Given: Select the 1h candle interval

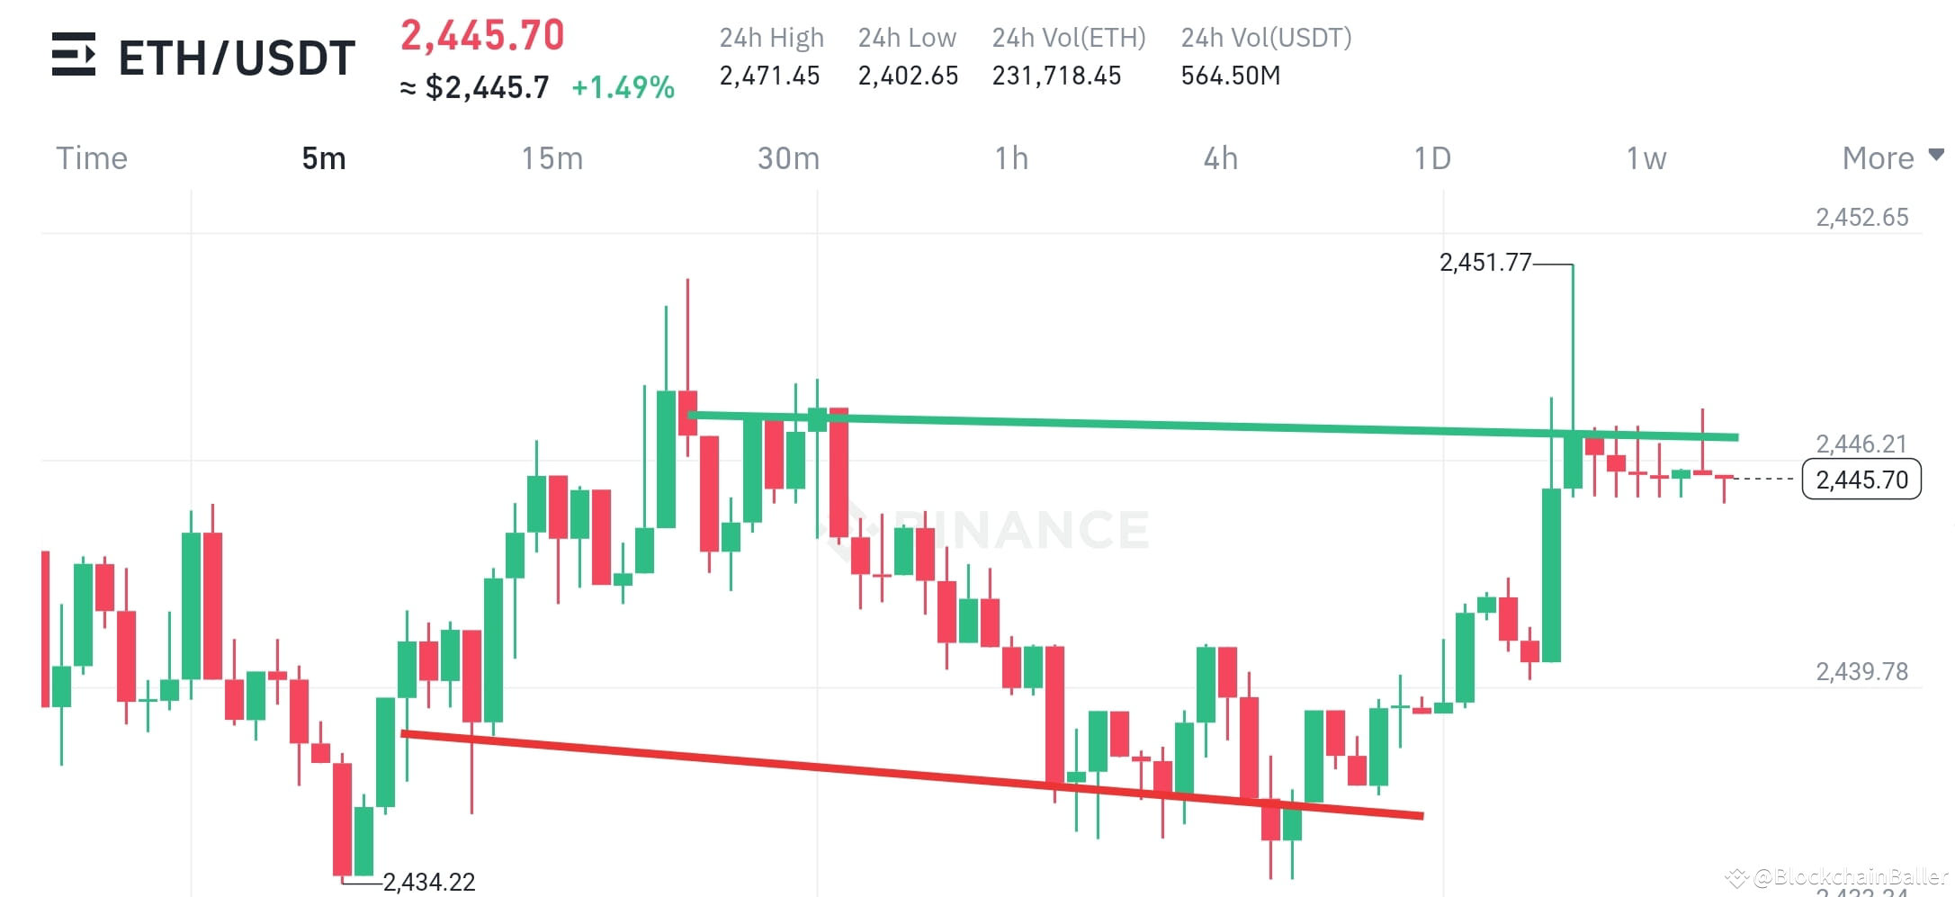Looking at the screenshot, I should point(1015,158).
